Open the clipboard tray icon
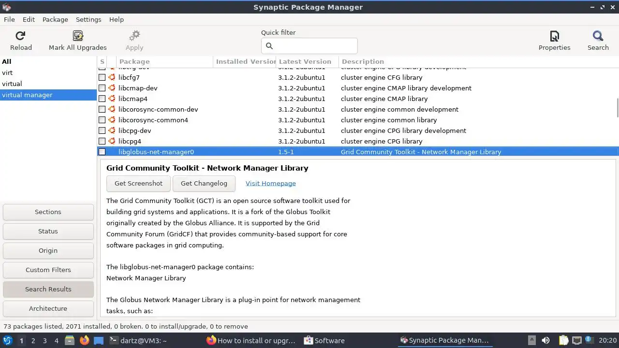The image size is (619, 348). click(x=563, y=340)
